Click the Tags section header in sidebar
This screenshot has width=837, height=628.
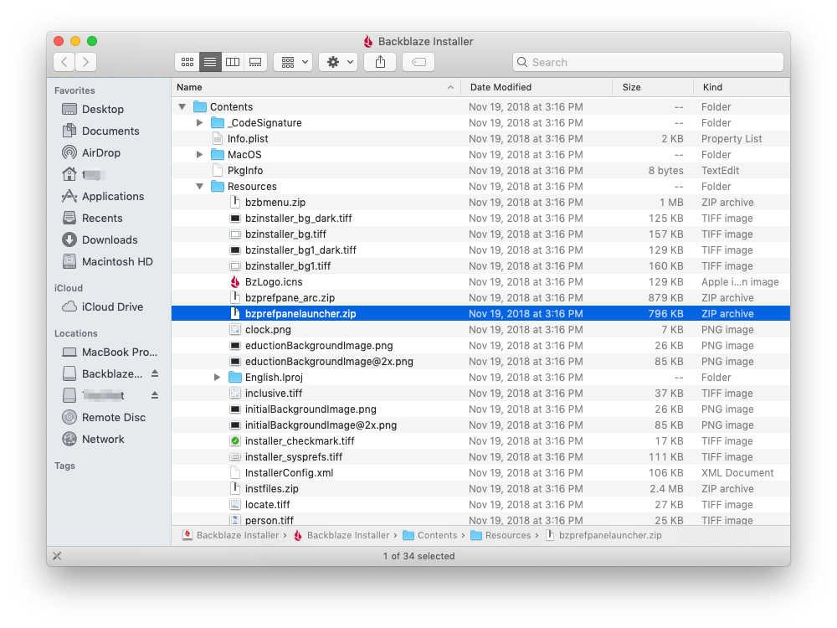(64, 466)
